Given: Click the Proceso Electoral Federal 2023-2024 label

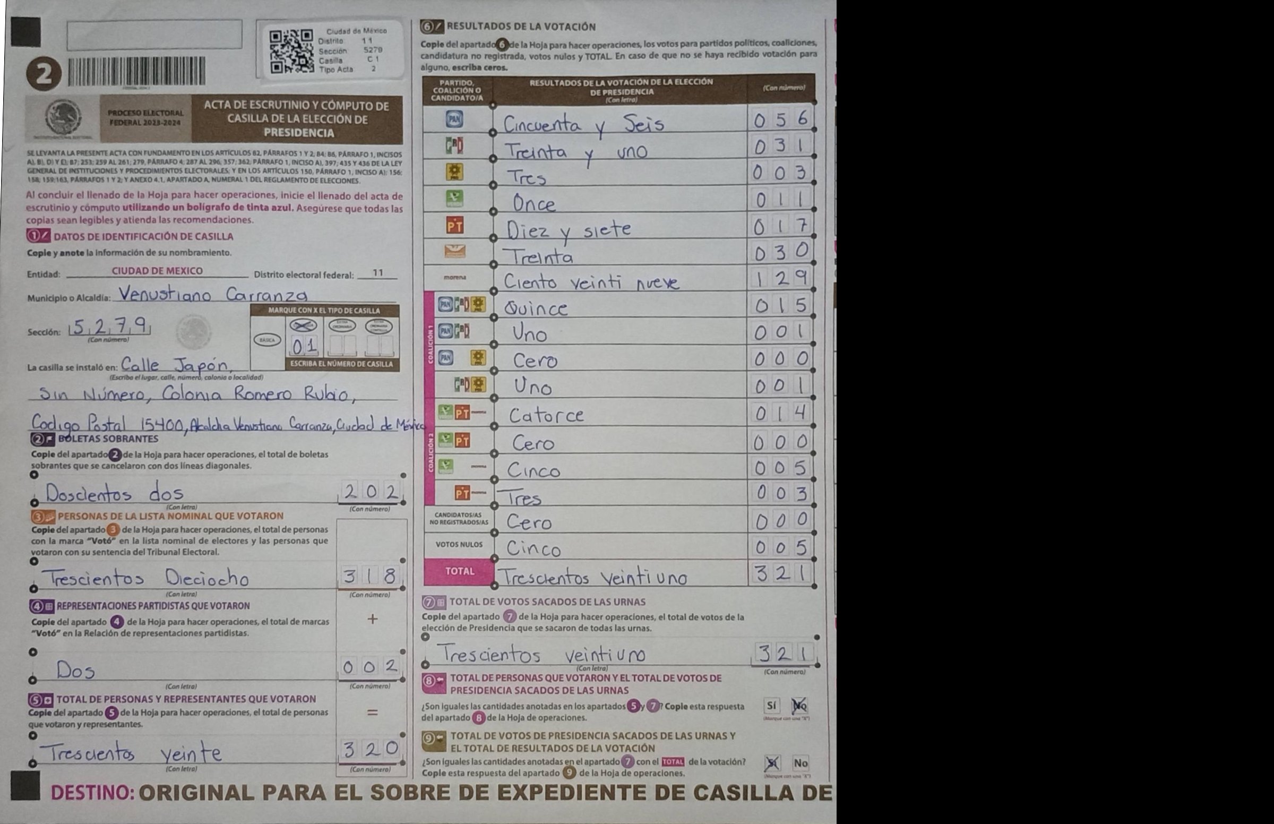Looking at the screenshot, I should tap(145, 118).
